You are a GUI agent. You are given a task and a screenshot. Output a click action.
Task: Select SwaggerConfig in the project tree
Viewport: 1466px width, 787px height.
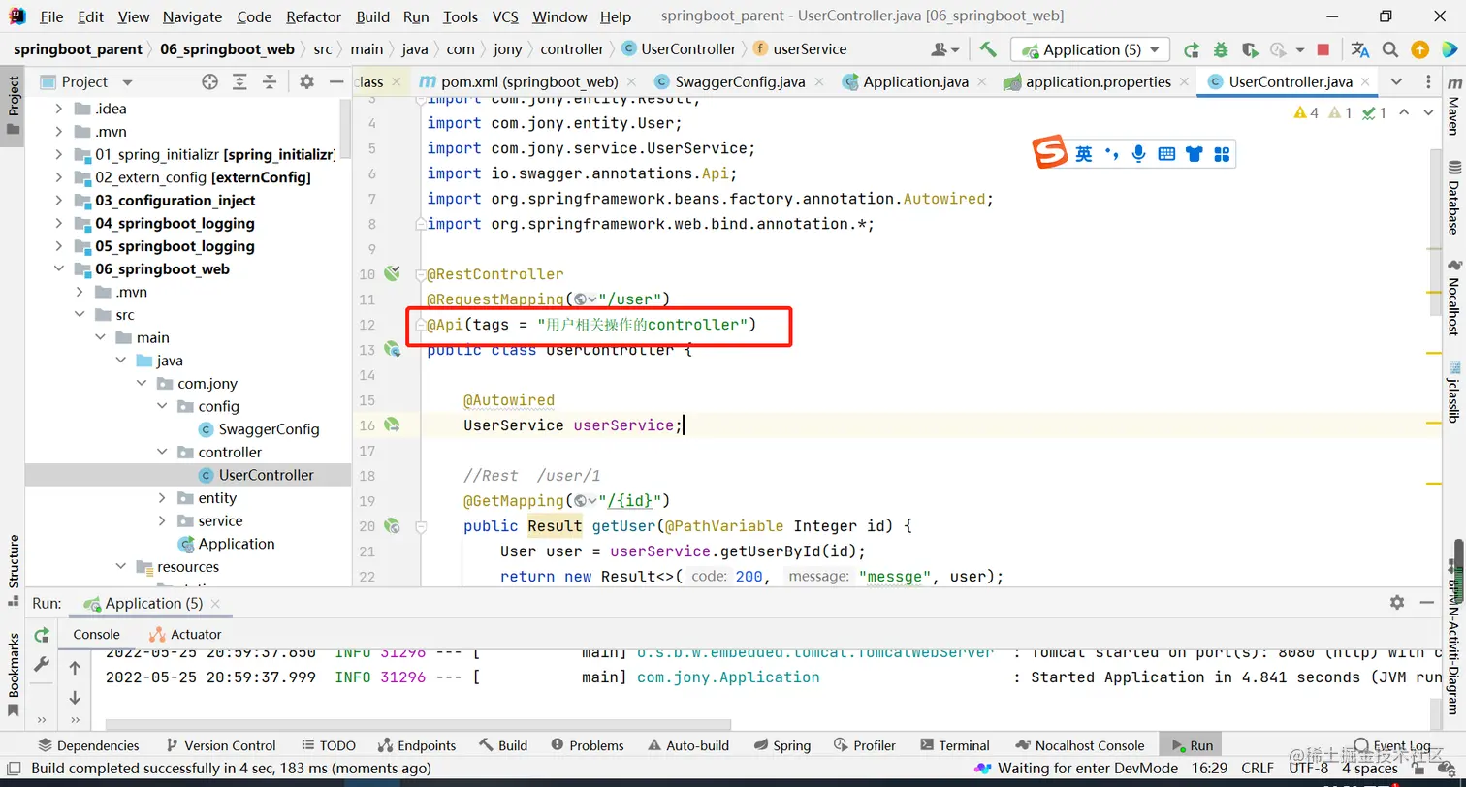point(269,429)
